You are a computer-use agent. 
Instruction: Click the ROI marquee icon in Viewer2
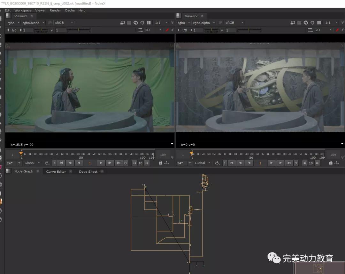point(310,30)
